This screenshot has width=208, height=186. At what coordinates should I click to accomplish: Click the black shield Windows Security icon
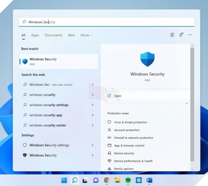pos(25,155)
